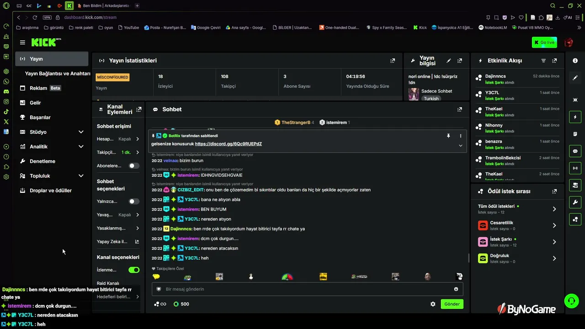The image size is (585, 329).
Task: Click the browser address bar URL
Action: (90, 17)
